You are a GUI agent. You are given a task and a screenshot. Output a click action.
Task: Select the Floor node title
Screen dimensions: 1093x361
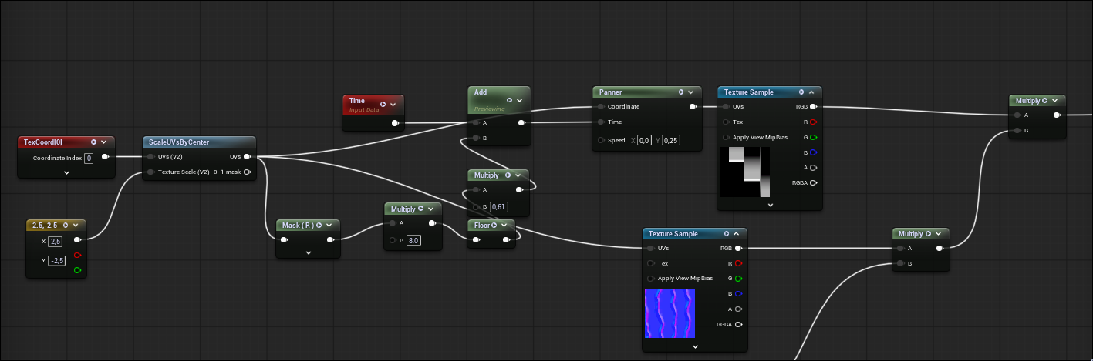pos(481,225)
